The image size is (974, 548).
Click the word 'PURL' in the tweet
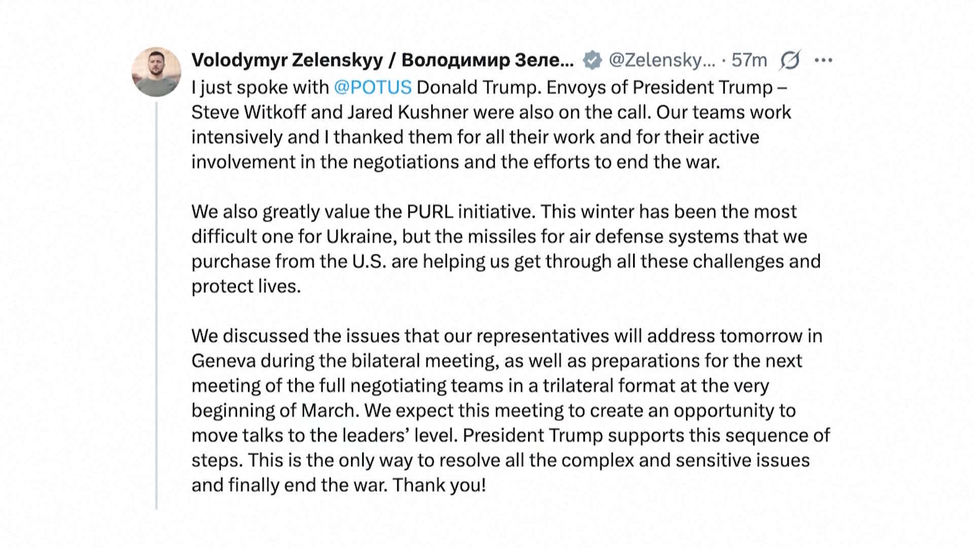click(430, 212)
